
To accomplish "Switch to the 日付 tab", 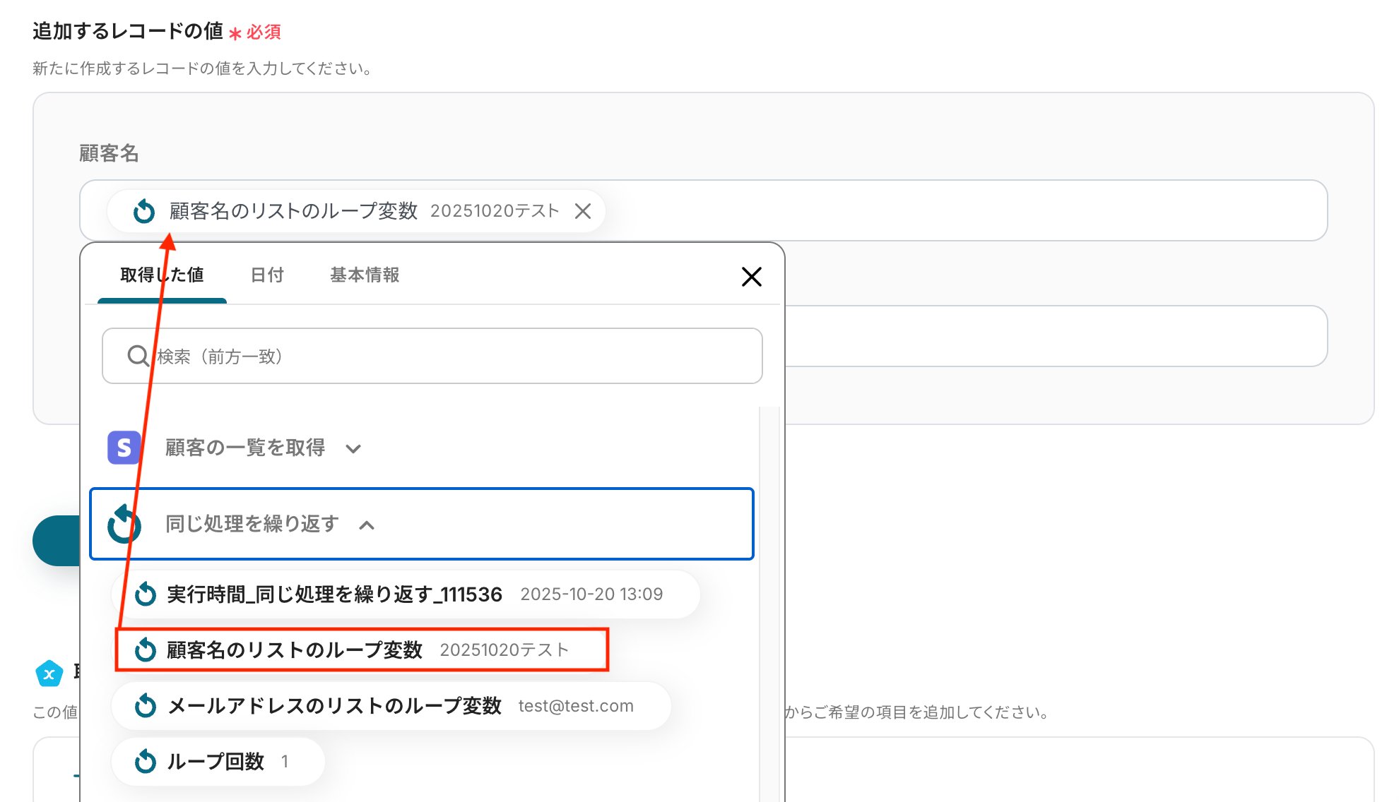I will pyautogui.click(x=267, y=275).
